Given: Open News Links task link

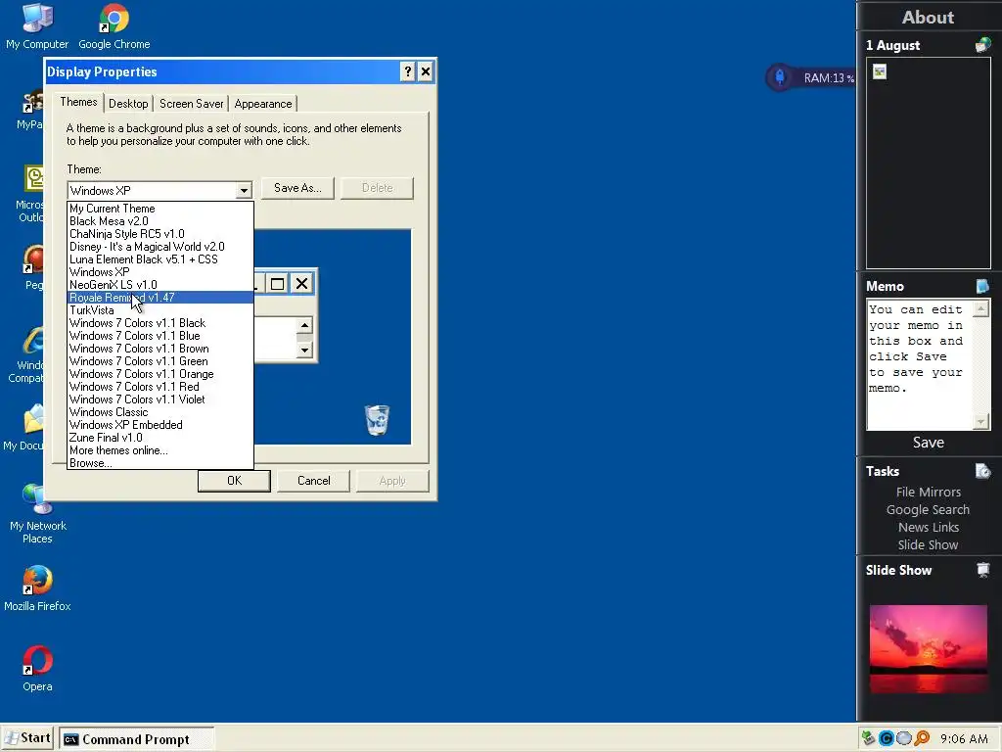Looking at the screenshot, I should [x=928, y=528].
